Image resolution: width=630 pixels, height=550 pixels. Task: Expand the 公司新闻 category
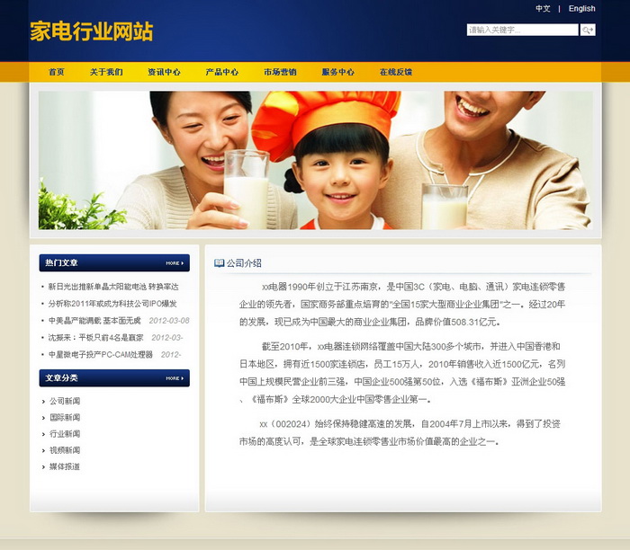click(65, 402)
